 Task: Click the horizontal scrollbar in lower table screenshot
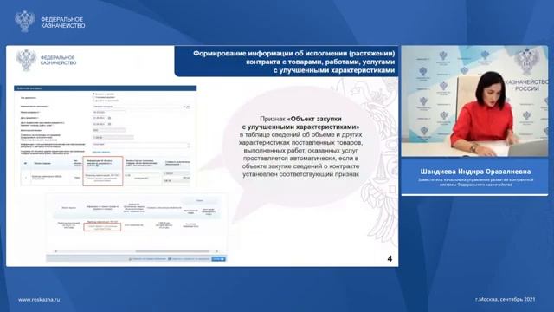point(172,251)
